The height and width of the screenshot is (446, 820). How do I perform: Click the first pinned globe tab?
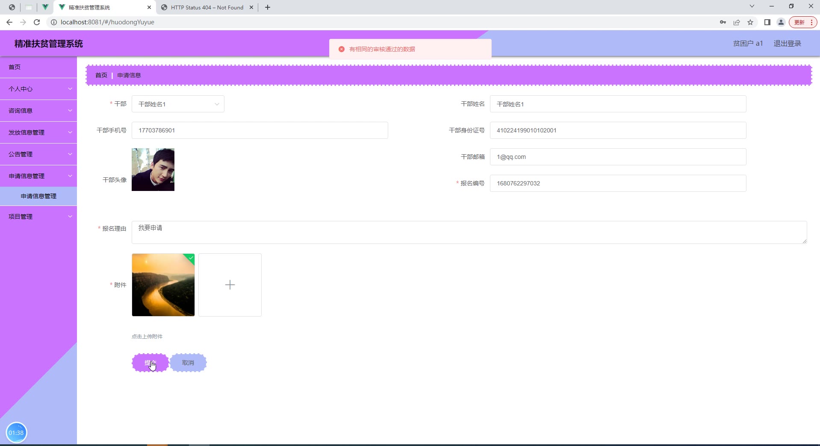coord(12,7)
